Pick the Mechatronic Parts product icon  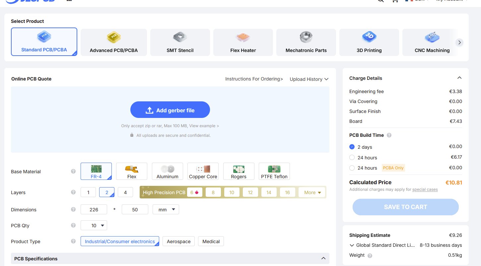point(306,37)
